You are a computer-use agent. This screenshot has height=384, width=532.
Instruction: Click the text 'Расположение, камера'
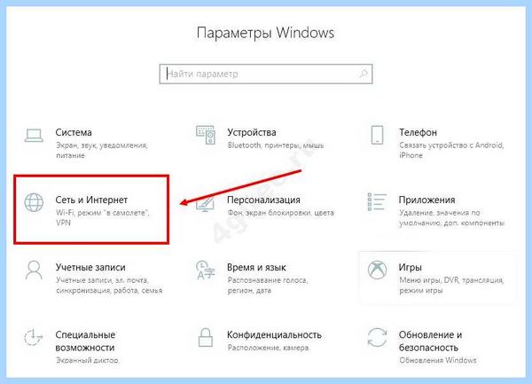pyautogui.click(x=268, y=348)
